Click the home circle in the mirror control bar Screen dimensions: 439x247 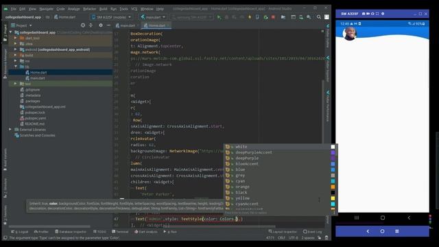(x=383, y=231)
